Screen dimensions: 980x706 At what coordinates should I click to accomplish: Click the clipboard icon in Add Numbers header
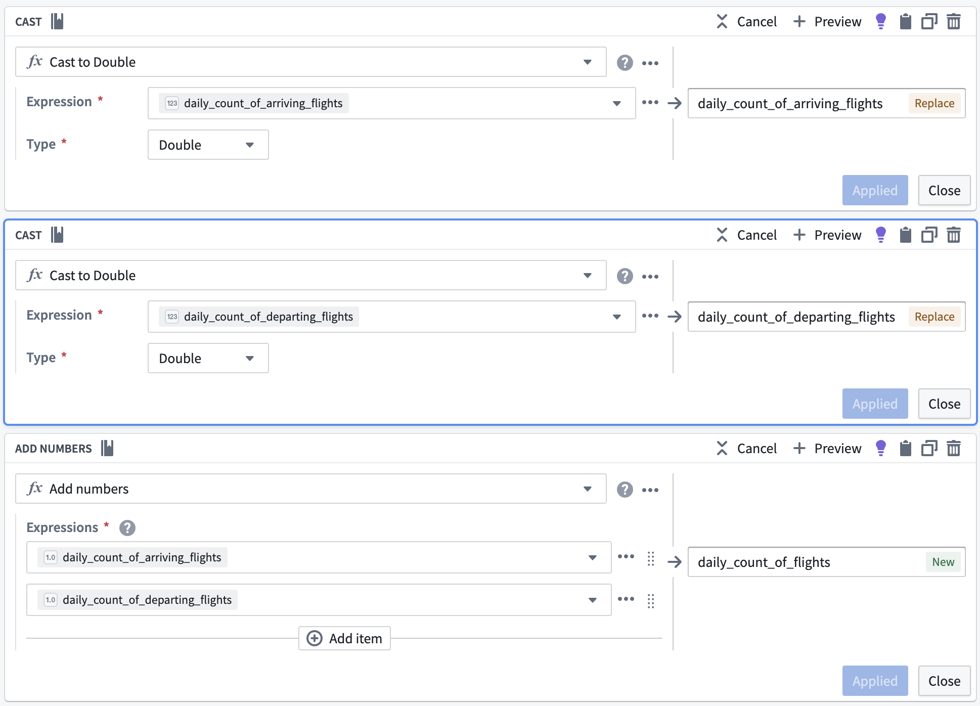pos(905,449)
